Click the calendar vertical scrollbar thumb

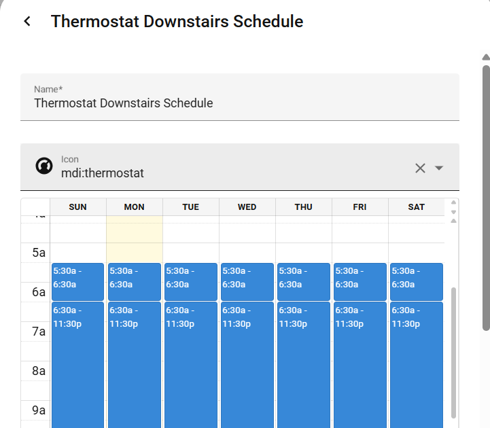coord(454,353)
